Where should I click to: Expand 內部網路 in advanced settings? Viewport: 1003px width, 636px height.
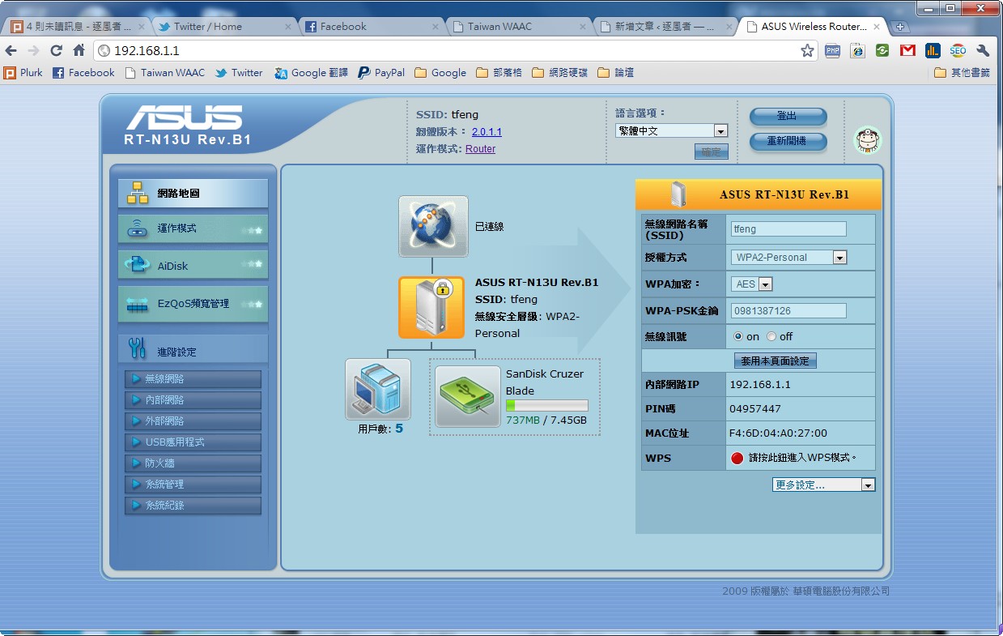193,400
